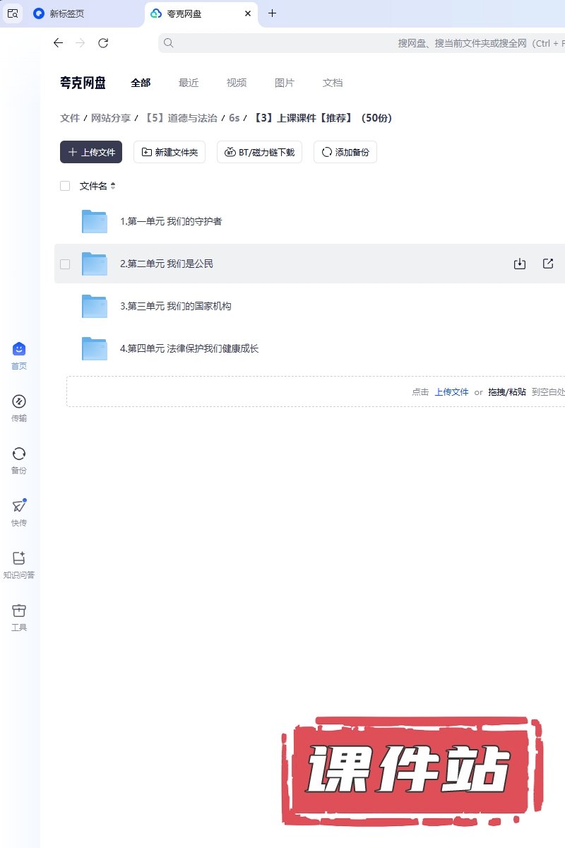Tick the select-all checkbox beside 文件名
This screenshot has height=848, width=565.
(x=65, y=186)
